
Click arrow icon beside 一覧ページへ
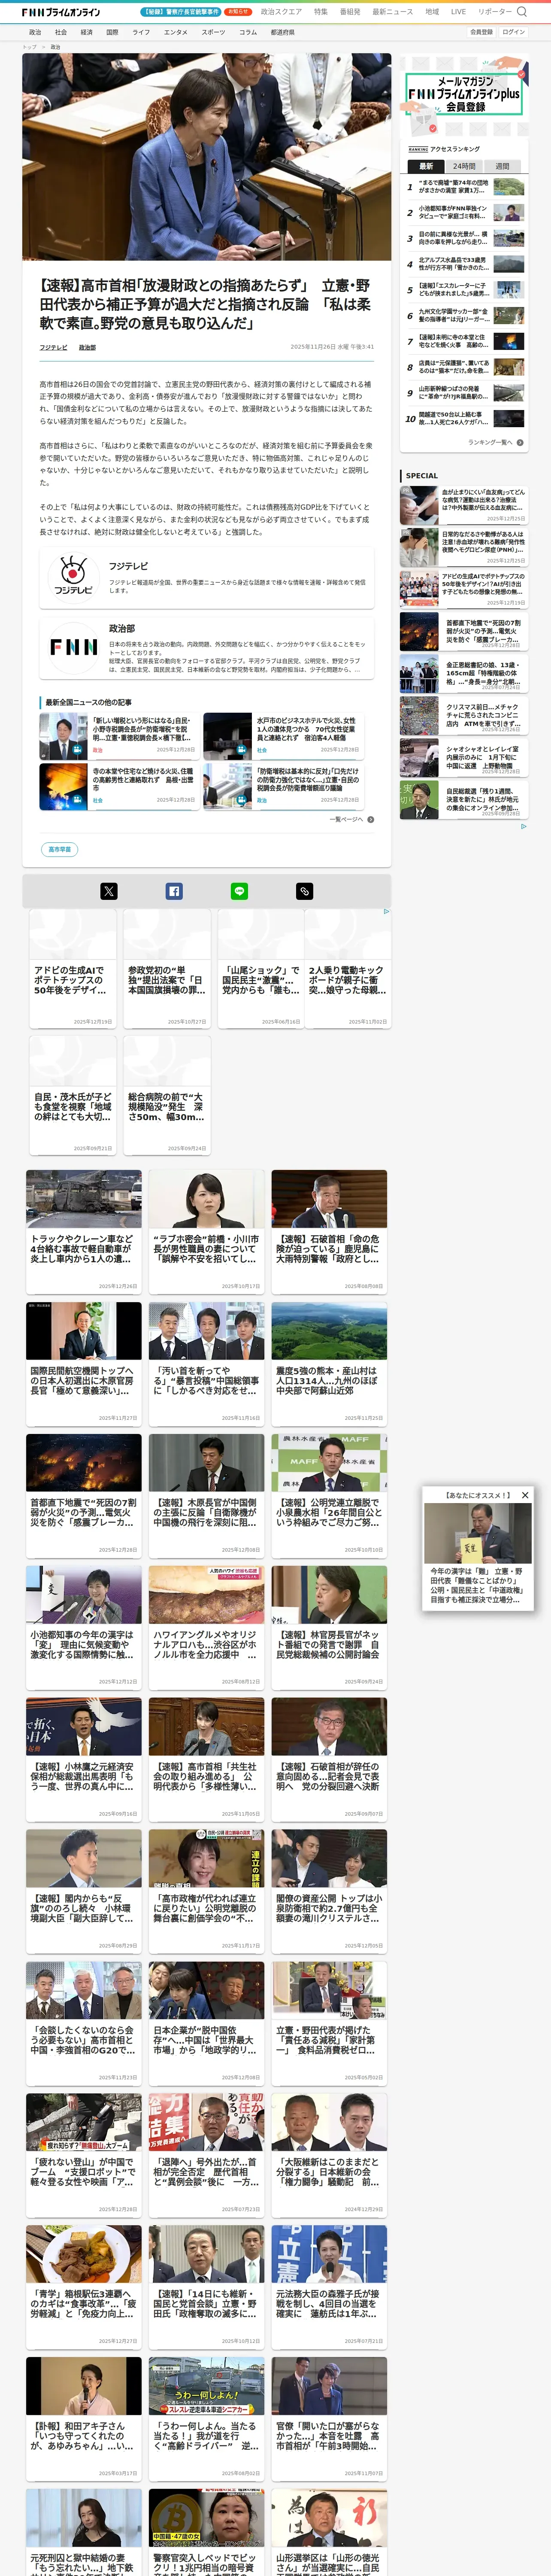point(371,819)
